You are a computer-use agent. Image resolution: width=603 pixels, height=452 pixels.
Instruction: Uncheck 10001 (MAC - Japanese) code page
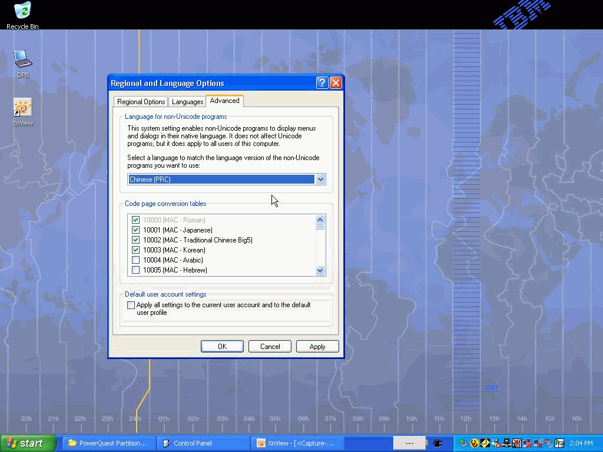136,230
